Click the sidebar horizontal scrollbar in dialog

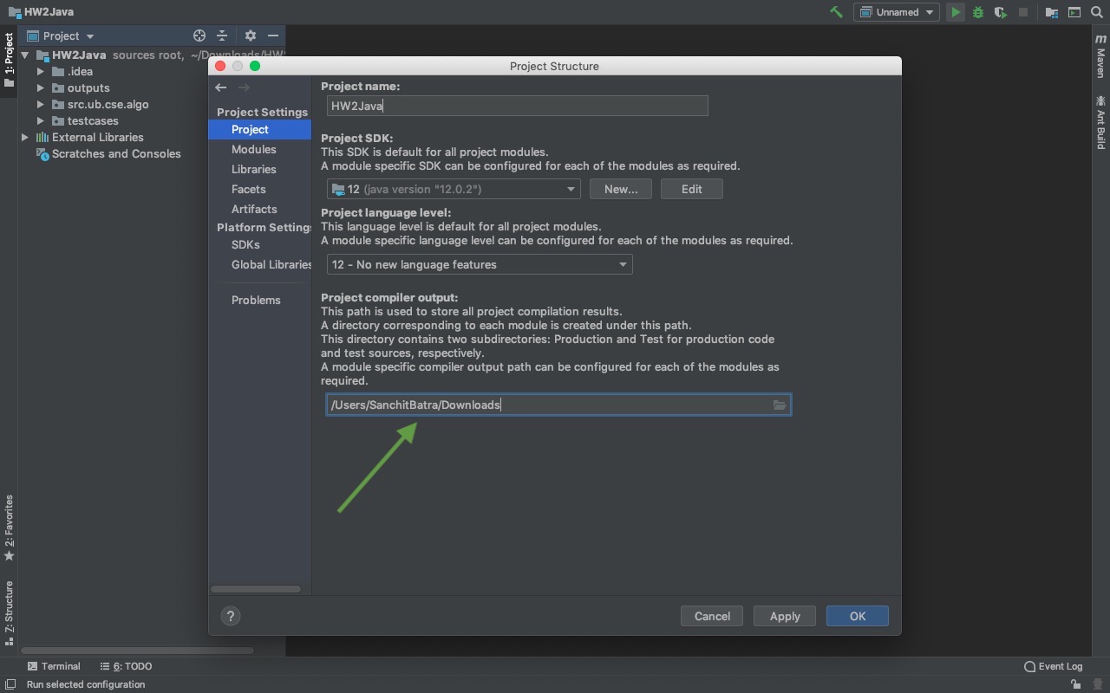256,589
